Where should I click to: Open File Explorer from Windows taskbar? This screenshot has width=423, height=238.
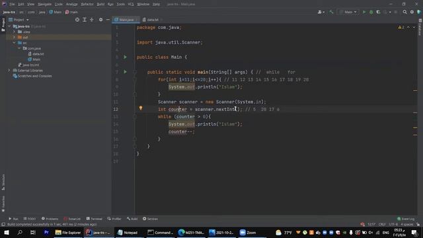point(68,232)
